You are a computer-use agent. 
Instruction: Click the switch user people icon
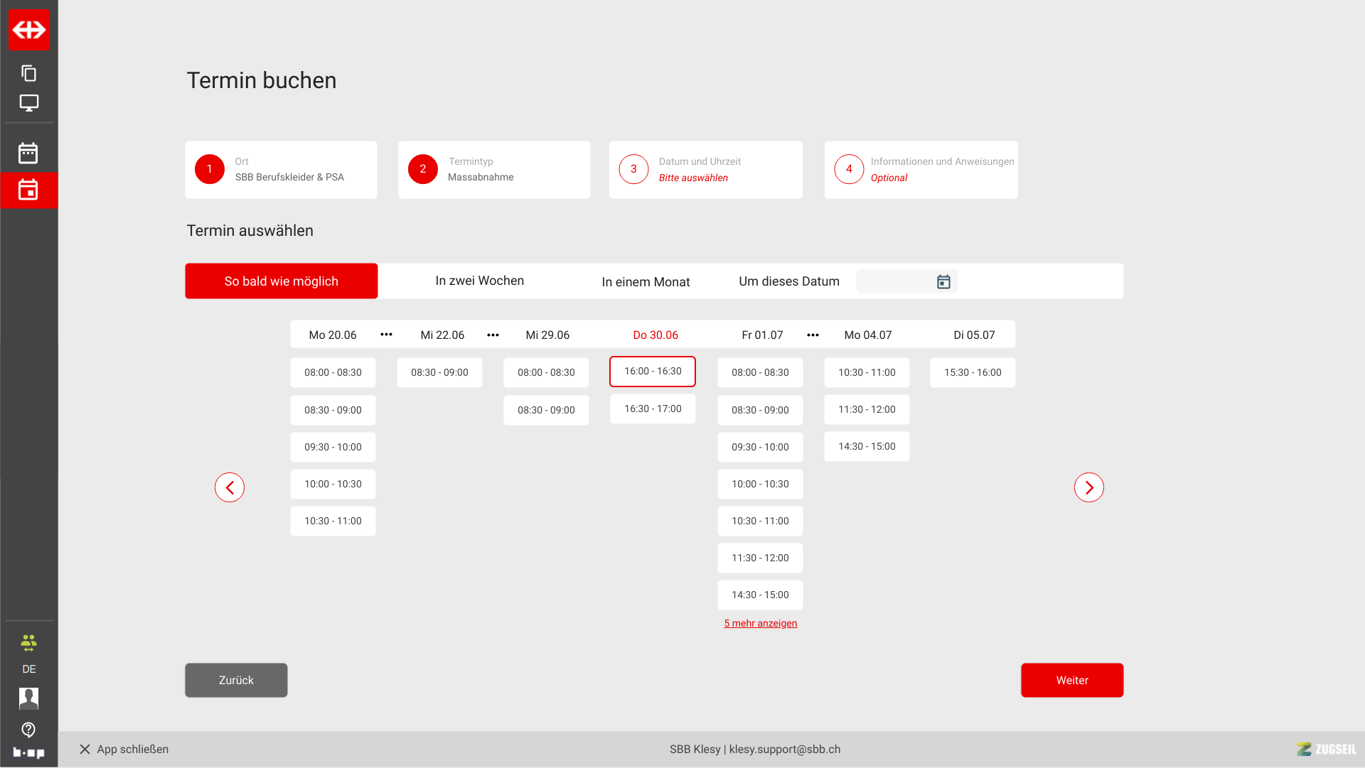28,643
